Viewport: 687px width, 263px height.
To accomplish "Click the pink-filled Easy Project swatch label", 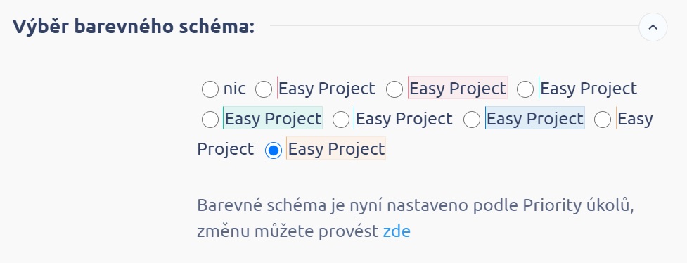I will [458, 88].
